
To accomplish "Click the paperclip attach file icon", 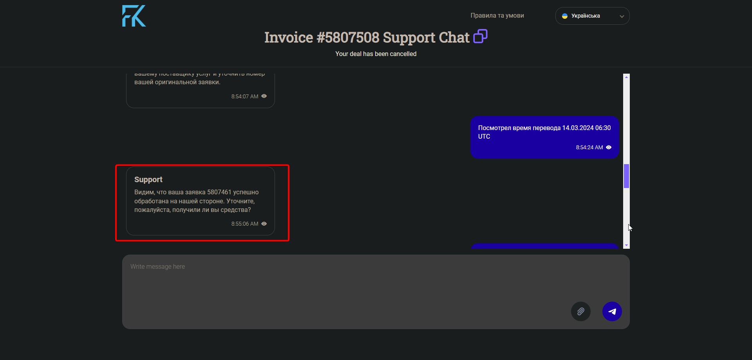I will pyautogui.click(x=580, y=311).
